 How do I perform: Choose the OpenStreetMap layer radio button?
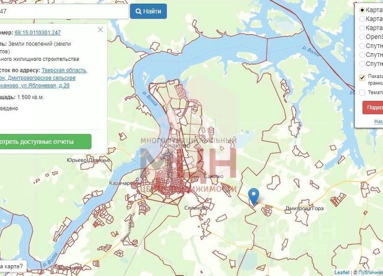point(362,37)
